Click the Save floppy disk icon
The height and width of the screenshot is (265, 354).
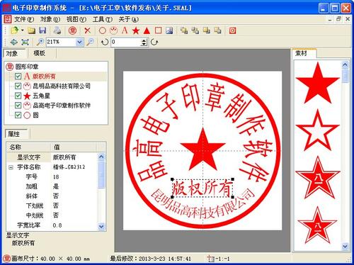click(42, 30)
